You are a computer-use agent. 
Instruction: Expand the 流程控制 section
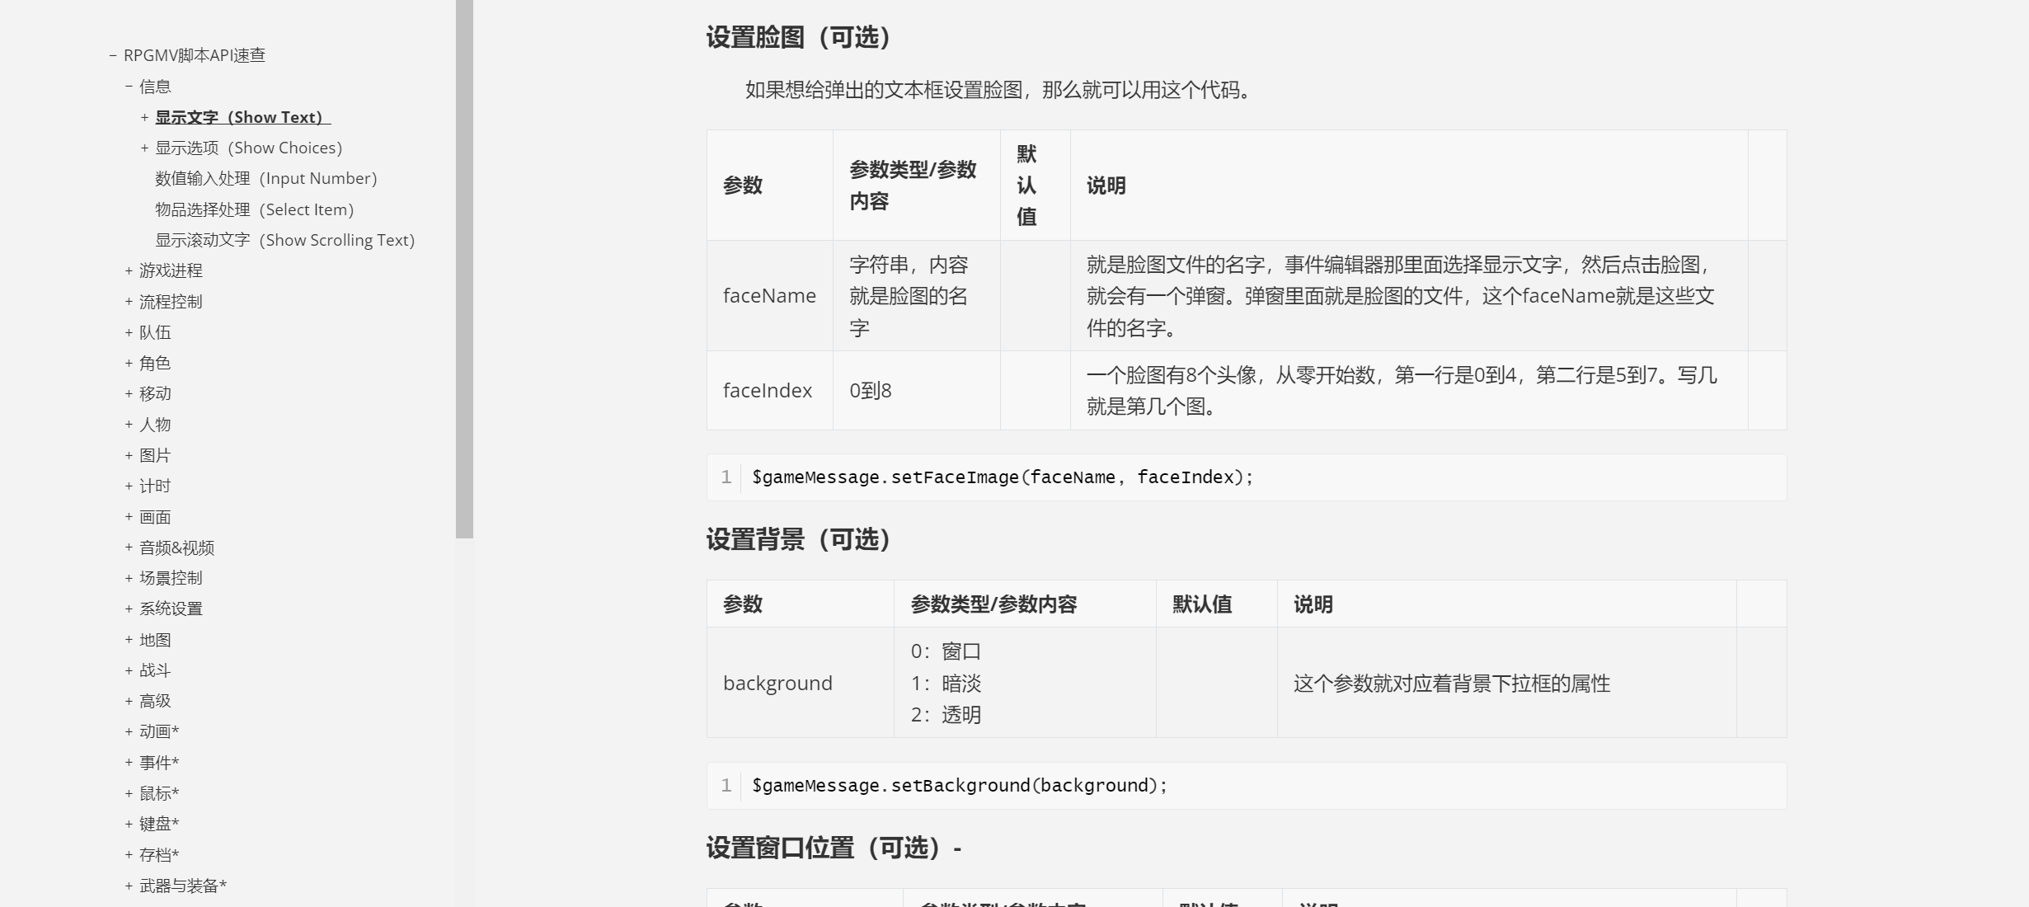[x=129, y=302]
